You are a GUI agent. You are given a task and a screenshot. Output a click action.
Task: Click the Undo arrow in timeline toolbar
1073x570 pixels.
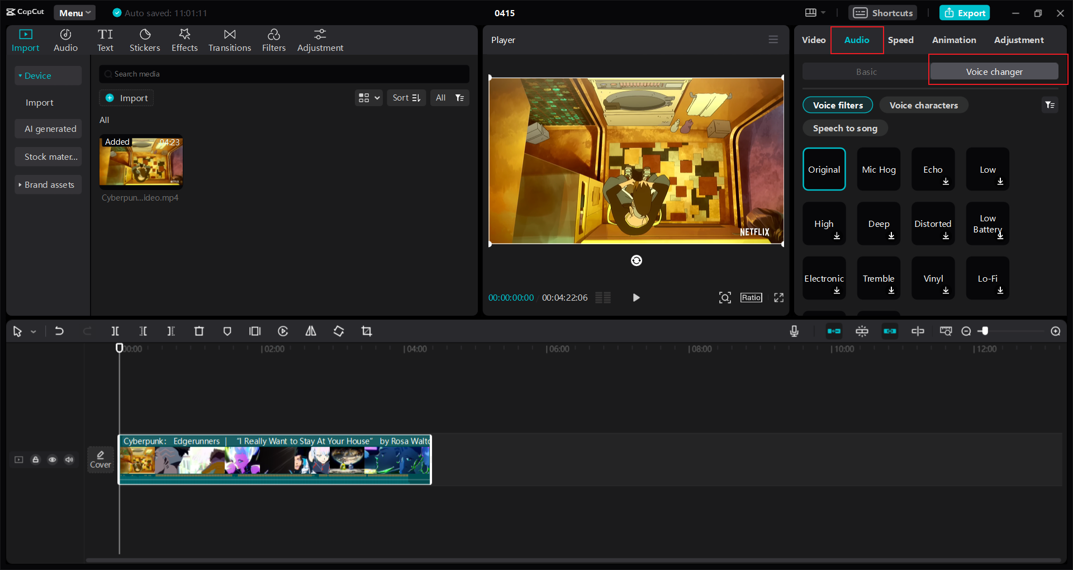coord(59,331)
